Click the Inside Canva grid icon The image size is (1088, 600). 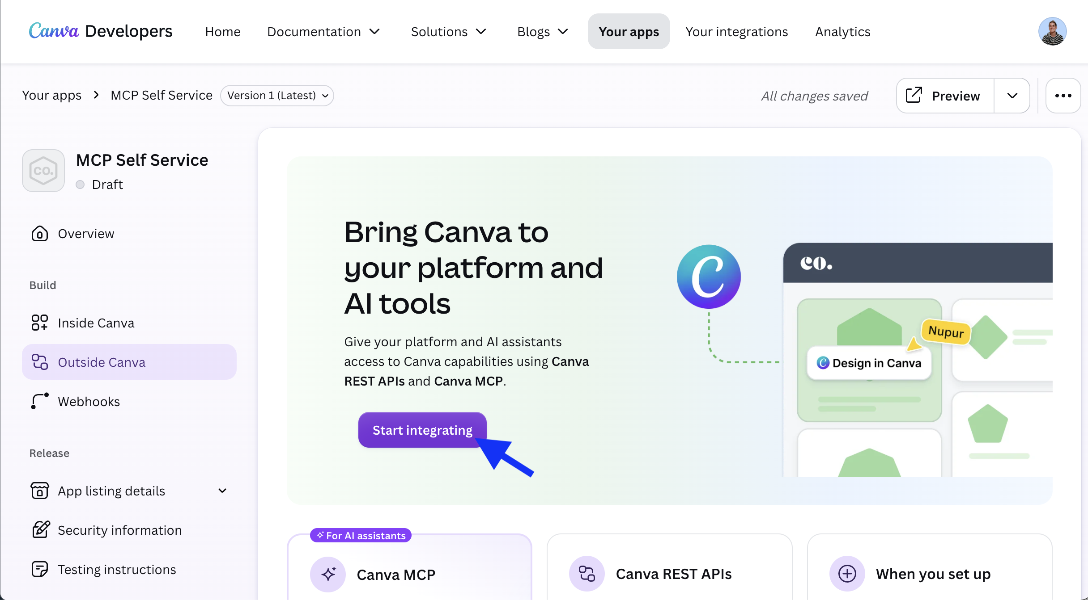point(39,323)
